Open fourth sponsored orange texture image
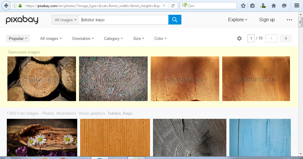Screen dimensions: 303x159 click(256, 79)
